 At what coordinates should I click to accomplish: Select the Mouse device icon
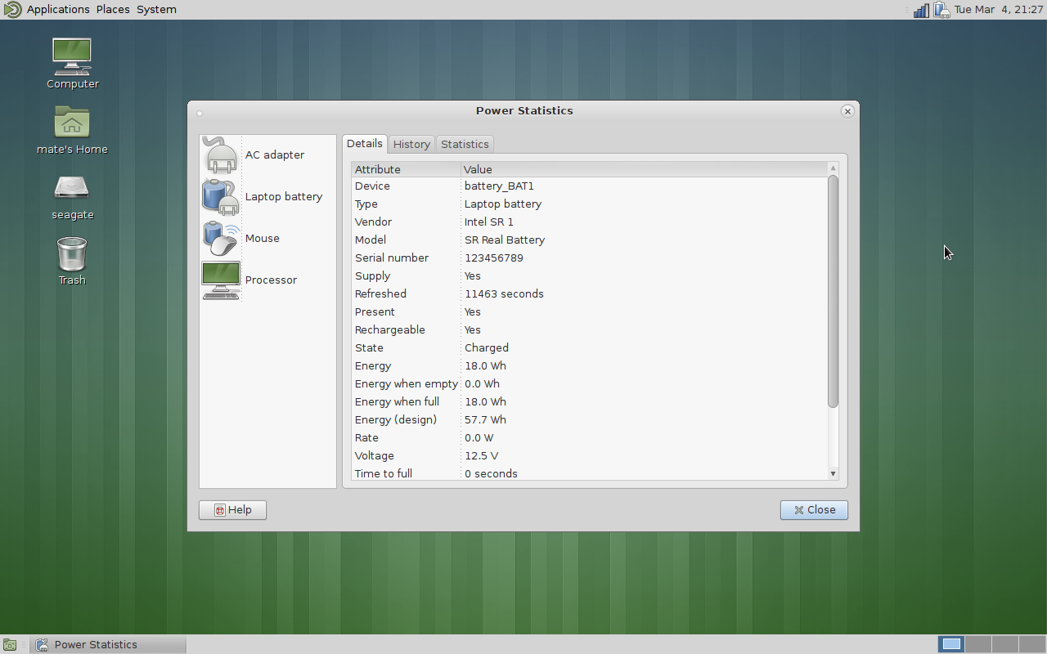221,239
